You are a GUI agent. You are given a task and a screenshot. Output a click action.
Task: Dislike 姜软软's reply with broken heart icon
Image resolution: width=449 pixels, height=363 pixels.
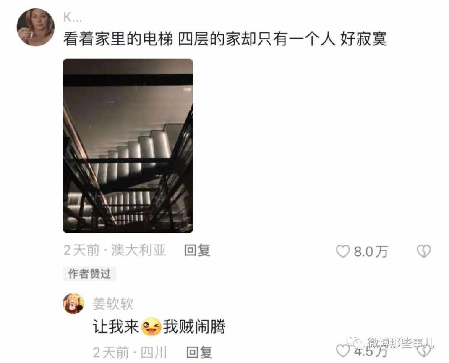(424, 351)
